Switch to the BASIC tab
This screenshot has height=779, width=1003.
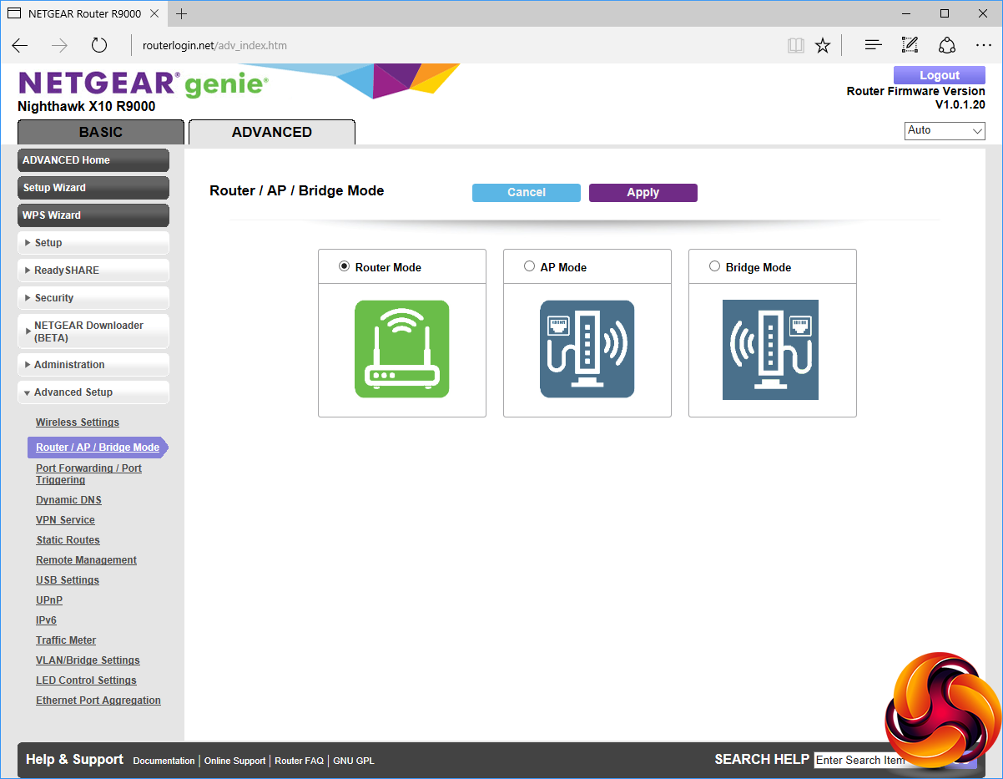[101, 132]
